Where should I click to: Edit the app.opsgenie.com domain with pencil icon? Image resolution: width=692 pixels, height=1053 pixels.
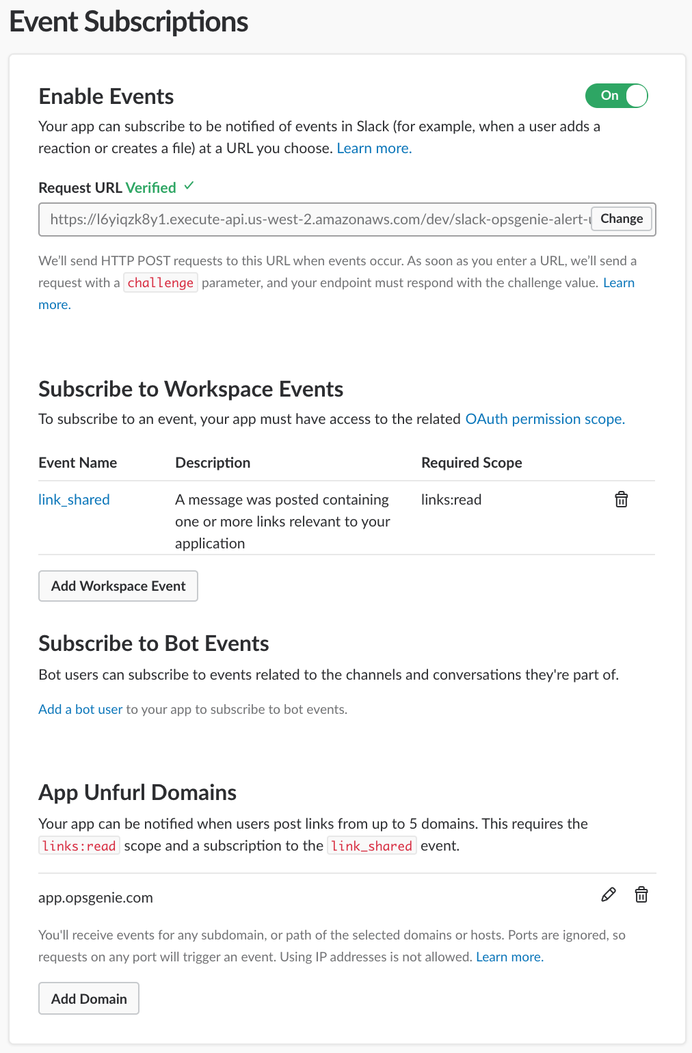pos(609,894)
